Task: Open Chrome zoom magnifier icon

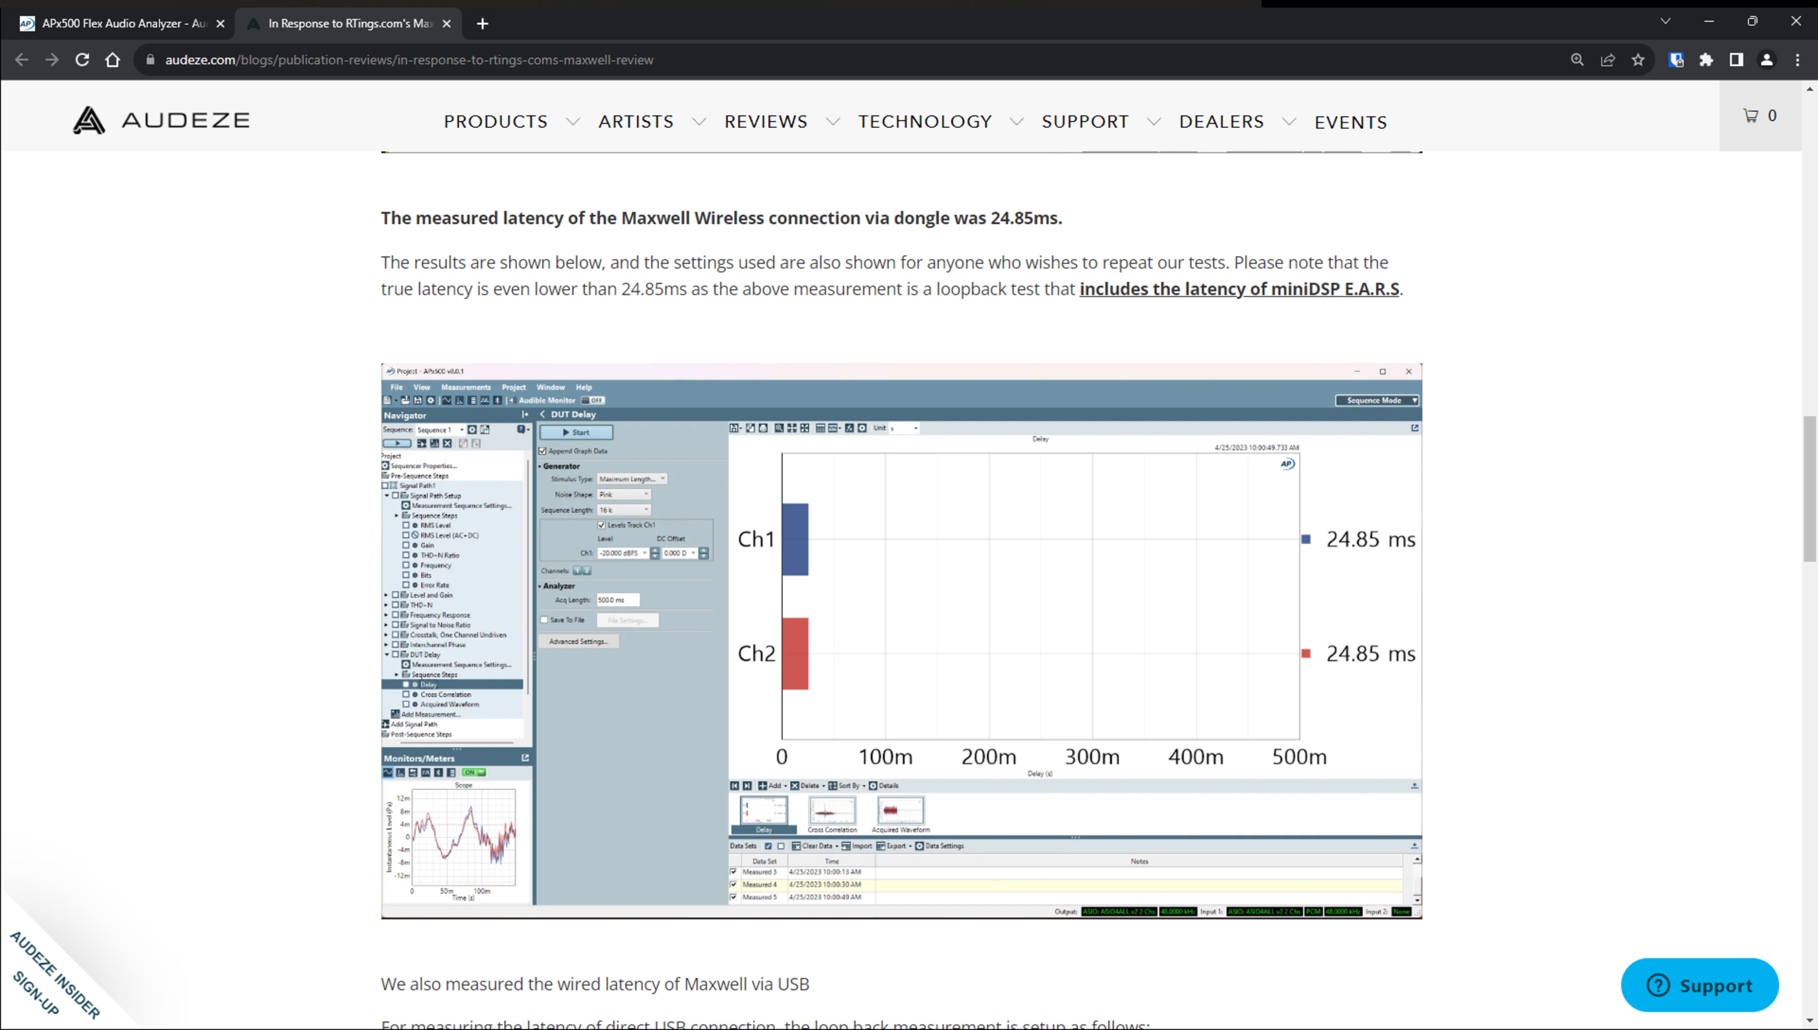Action: [1577, 60]
